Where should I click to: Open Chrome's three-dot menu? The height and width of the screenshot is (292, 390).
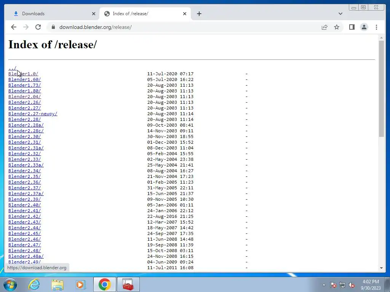(x=376, y=27)
